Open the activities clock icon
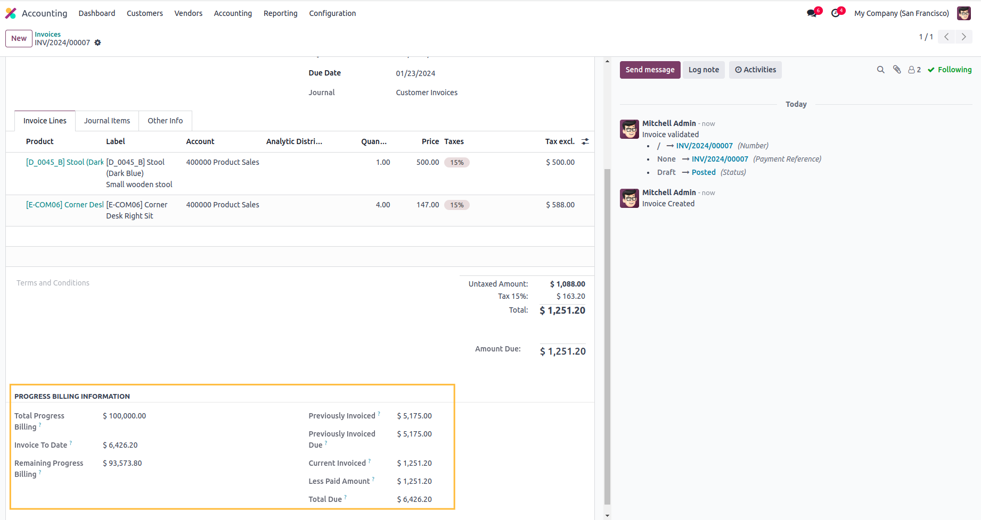Screen dimensions: 981x520 pos(836,13)
